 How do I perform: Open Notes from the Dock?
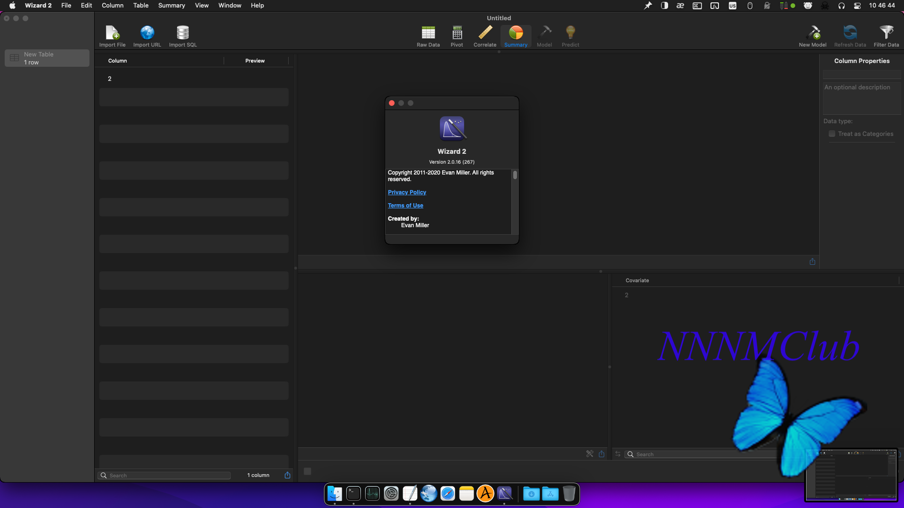(x=467, y=493)
